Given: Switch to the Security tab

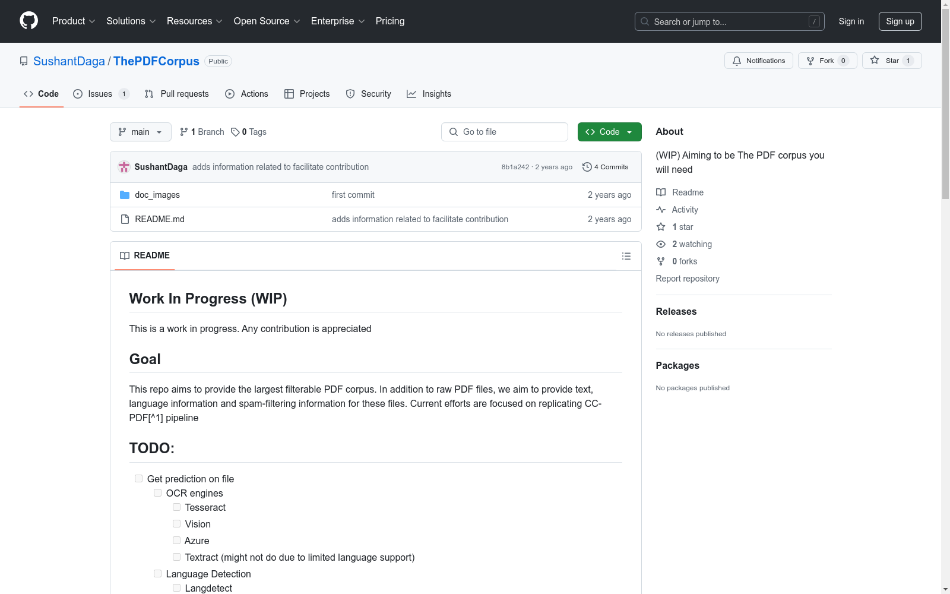Looking at the screenshot, I should (x=369, y=94).
